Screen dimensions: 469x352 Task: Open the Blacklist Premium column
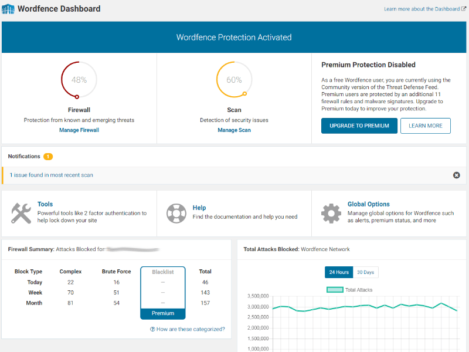click(163, 313)
